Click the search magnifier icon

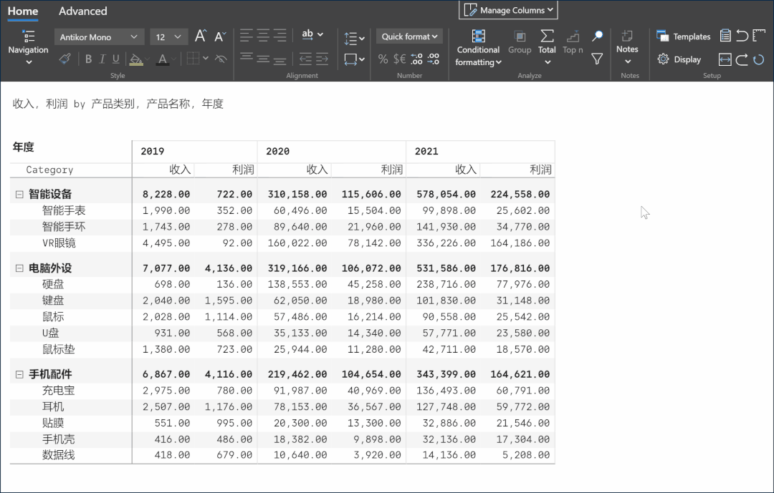coord(597,36)
